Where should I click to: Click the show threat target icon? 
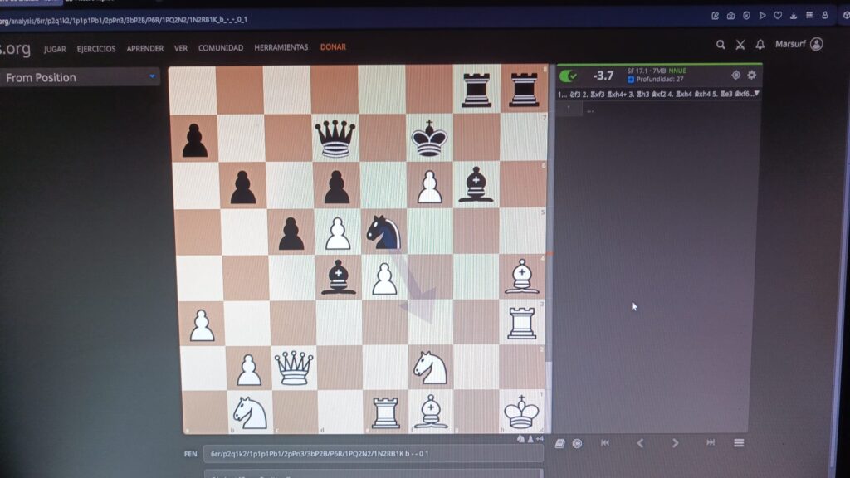735,76
